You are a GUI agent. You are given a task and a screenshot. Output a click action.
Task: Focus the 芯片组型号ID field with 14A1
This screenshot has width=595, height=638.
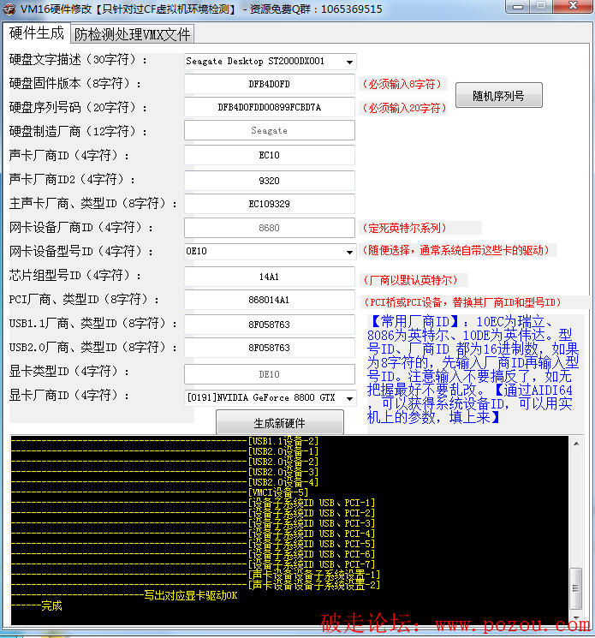click(269, 277)
